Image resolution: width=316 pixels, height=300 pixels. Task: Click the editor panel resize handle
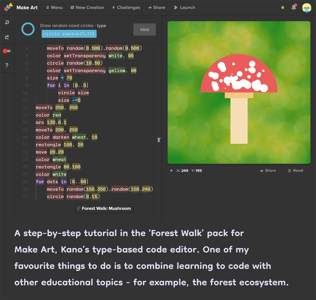pyautogui.click(x=159, y=140)
